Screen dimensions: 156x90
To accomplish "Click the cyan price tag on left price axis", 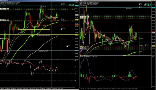I will tap(77, 6).
